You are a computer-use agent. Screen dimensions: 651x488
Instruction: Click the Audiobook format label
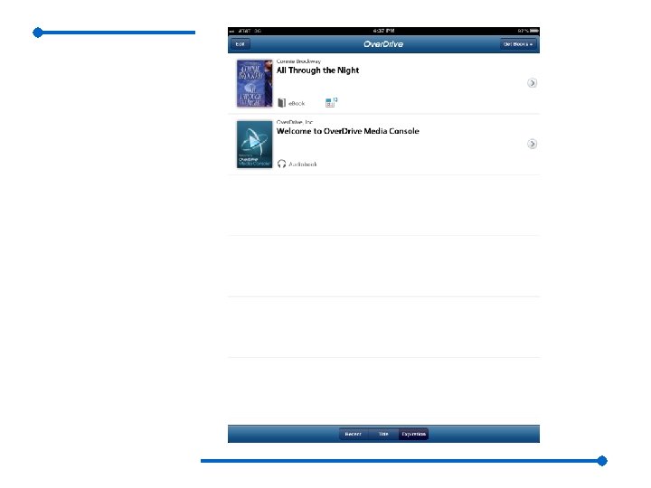(303, 164)
